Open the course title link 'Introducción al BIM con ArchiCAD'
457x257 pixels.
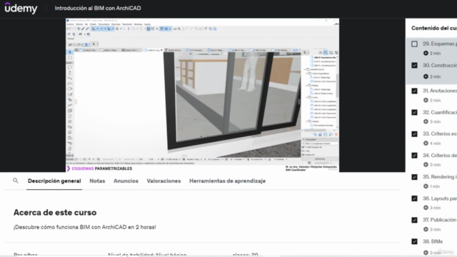tap(98, 8)
